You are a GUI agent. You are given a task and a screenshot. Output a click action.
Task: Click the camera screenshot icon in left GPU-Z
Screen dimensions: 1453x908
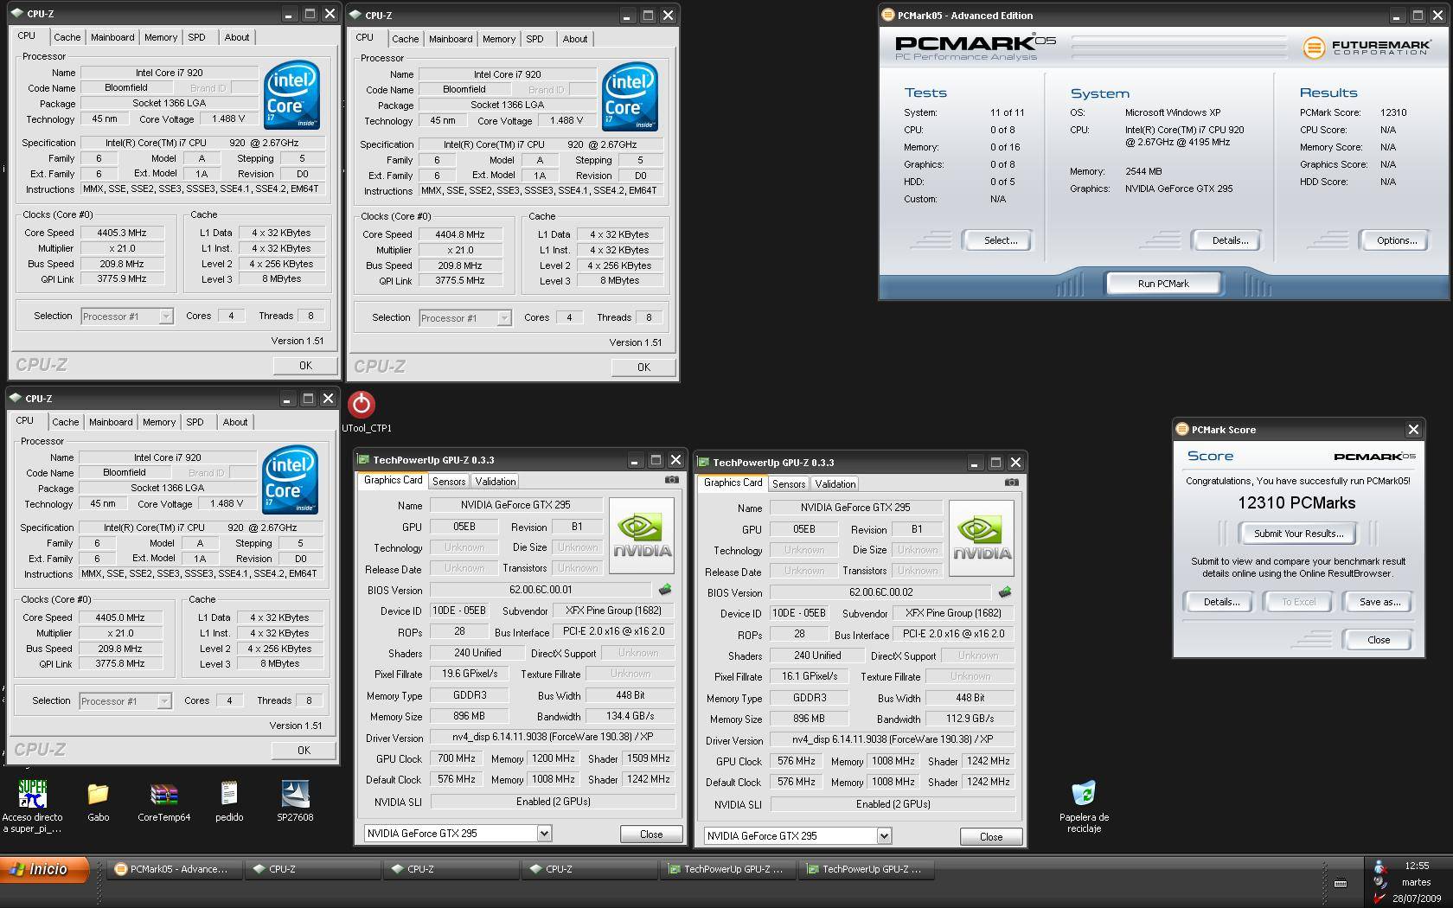coord(671,480)
